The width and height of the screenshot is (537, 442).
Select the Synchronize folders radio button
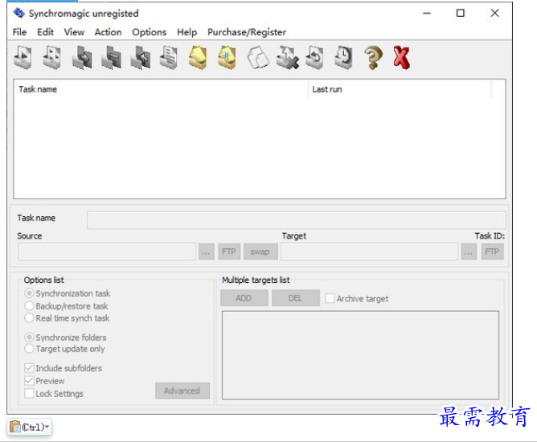[x=30, y=338]
